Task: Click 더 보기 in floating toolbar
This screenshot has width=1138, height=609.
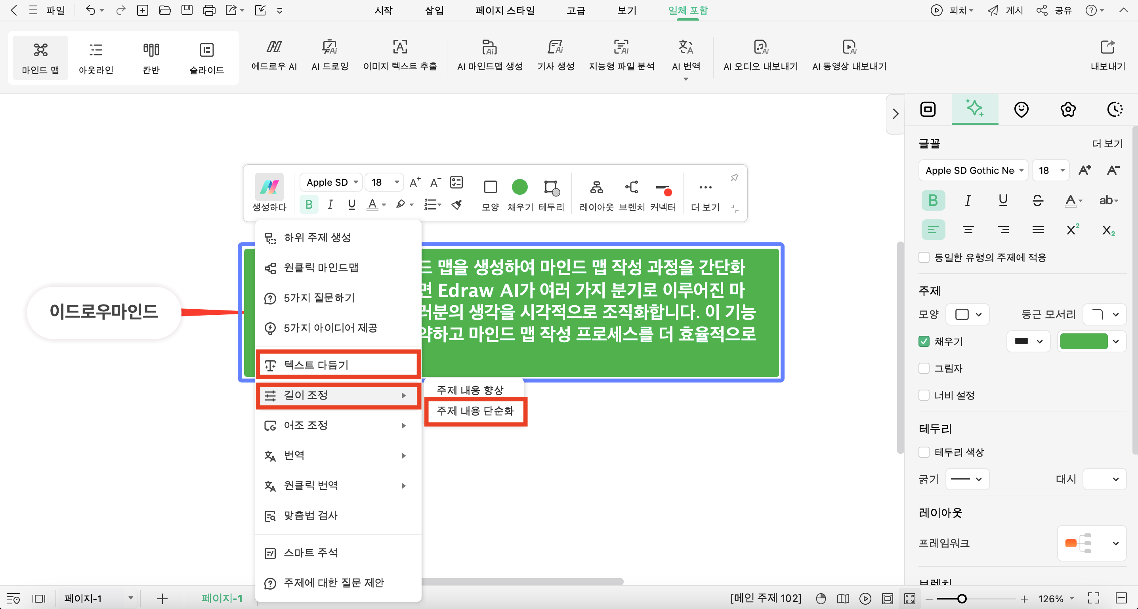Action: (x=705, y=195)
